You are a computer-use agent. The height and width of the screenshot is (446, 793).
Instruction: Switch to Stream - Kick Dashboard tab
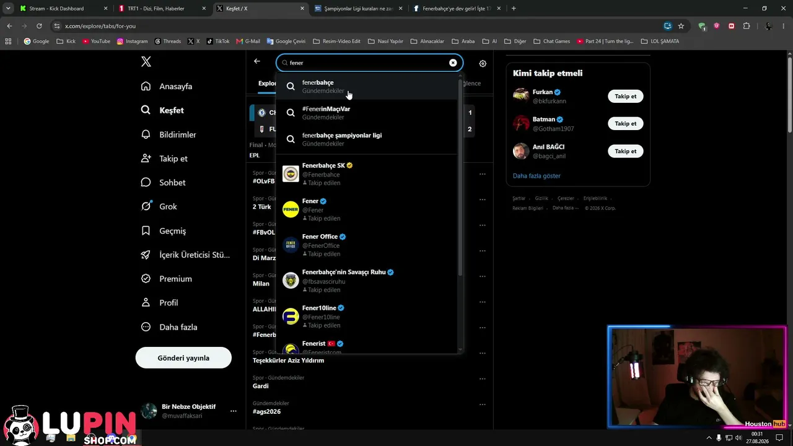64,9
